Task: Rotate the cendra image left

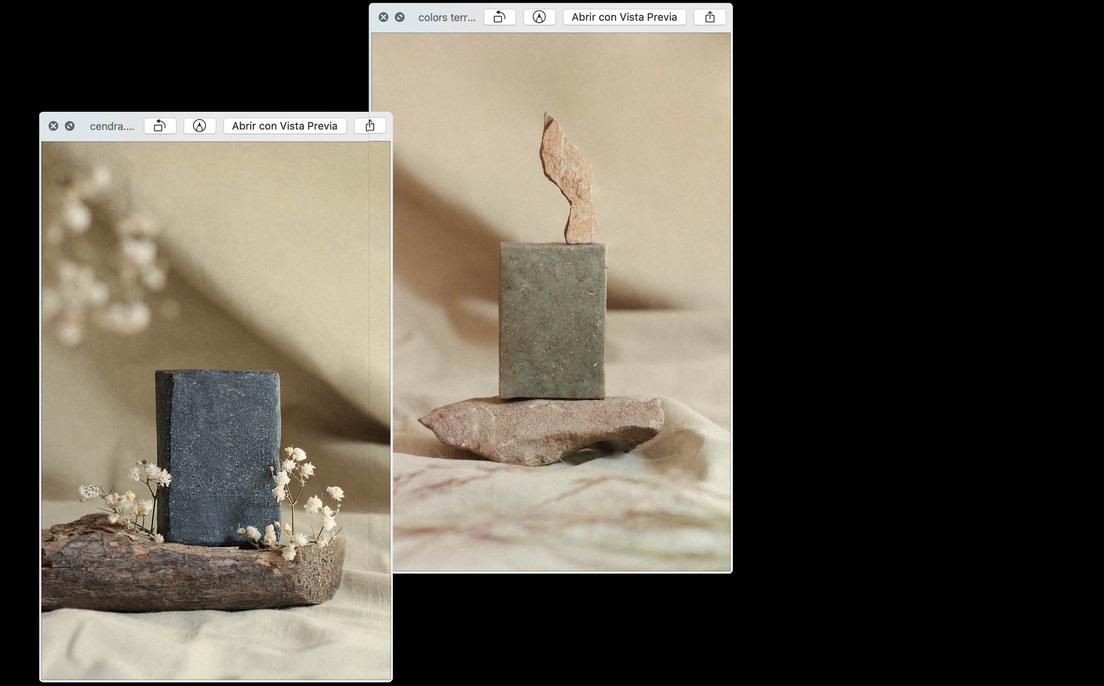Action: (x=160, y=126)
